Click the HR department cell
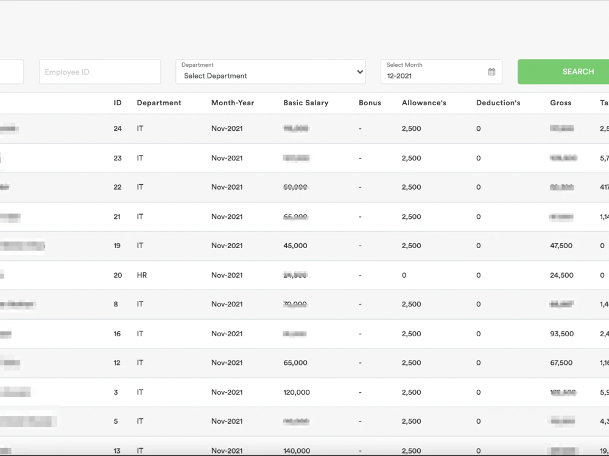The image size is (609, 456). 142,275
